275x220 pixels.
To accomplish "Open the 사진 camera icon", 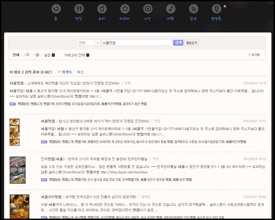I will click(x=148, y=9).
